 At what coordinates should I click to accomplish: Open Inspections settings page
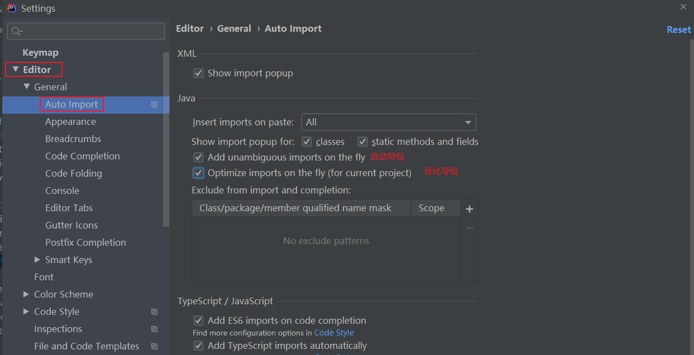(x=58, y=329)
